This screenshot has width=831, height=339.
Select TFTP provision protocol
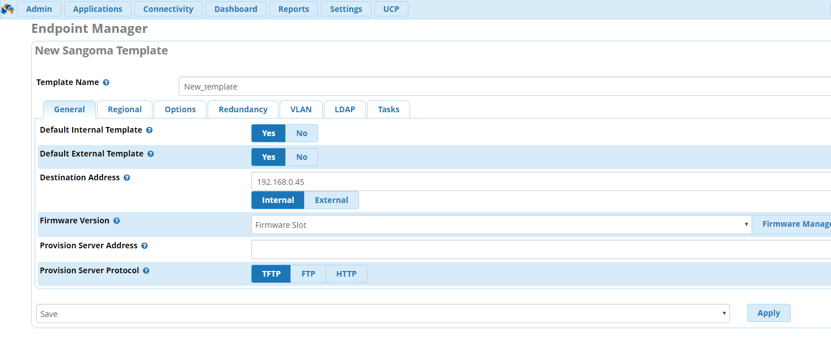coord(271,274)
